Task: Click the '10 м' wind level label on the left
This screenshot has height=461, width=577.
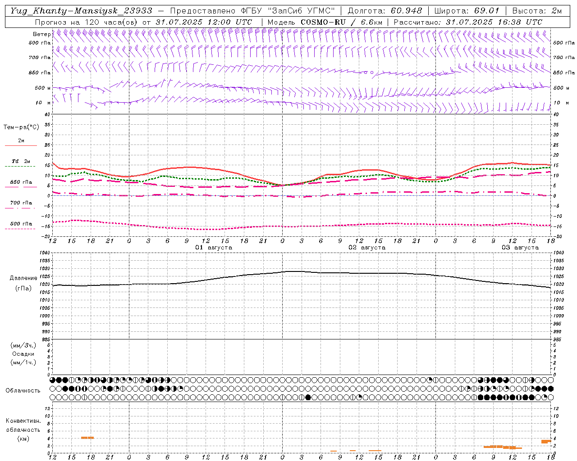Action: pos(43,103)
